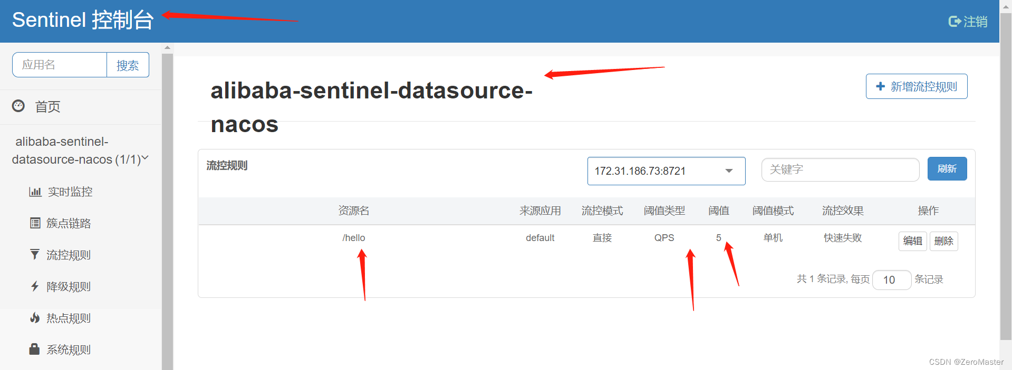Click the 降级规则 lightning icon
The width and height of the screenshot is (1012, 370).
[35, 286]
